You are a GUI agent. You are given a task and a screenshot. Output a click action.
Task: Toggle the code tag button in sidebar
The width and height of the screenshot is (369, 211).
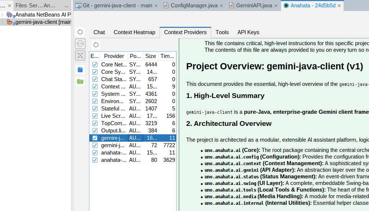(x=80, y=44)
